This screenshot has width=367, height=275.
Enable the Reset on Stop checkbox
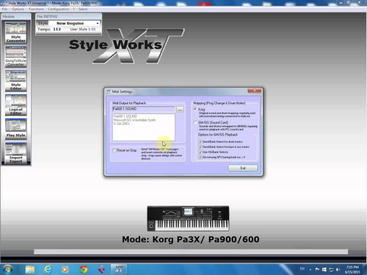114,150
